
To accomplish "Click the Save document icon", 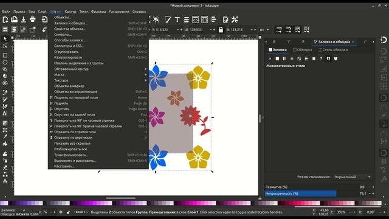I will 23,19.
